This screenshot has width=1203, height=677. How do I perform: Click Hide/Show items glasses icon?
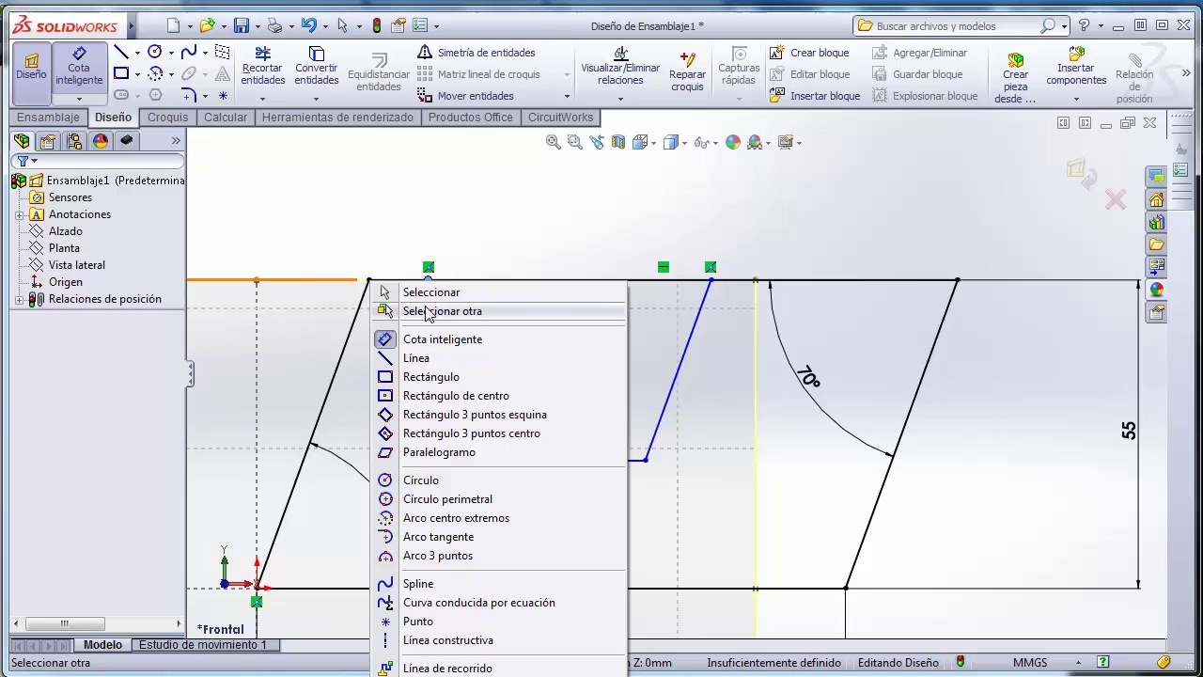(x=701, y=142)
